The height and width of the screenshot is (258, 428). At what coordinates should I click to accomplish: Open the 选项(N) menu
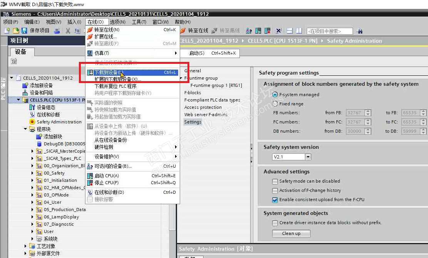[x=118, y=22]
